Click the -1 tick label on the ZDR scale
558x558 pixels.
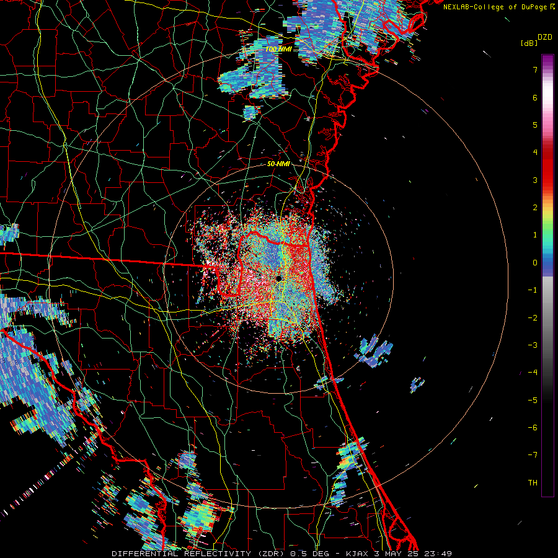pos(533,290)
